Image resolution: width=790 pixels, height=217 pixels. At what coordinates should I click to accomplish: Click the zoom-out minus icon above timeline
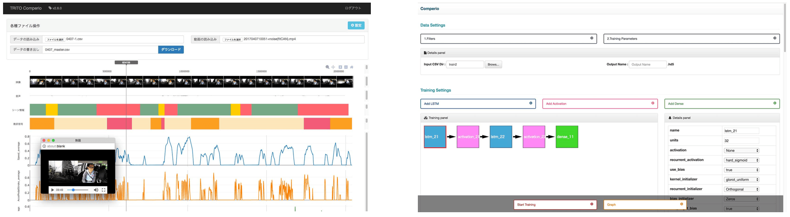click(346, 67)
